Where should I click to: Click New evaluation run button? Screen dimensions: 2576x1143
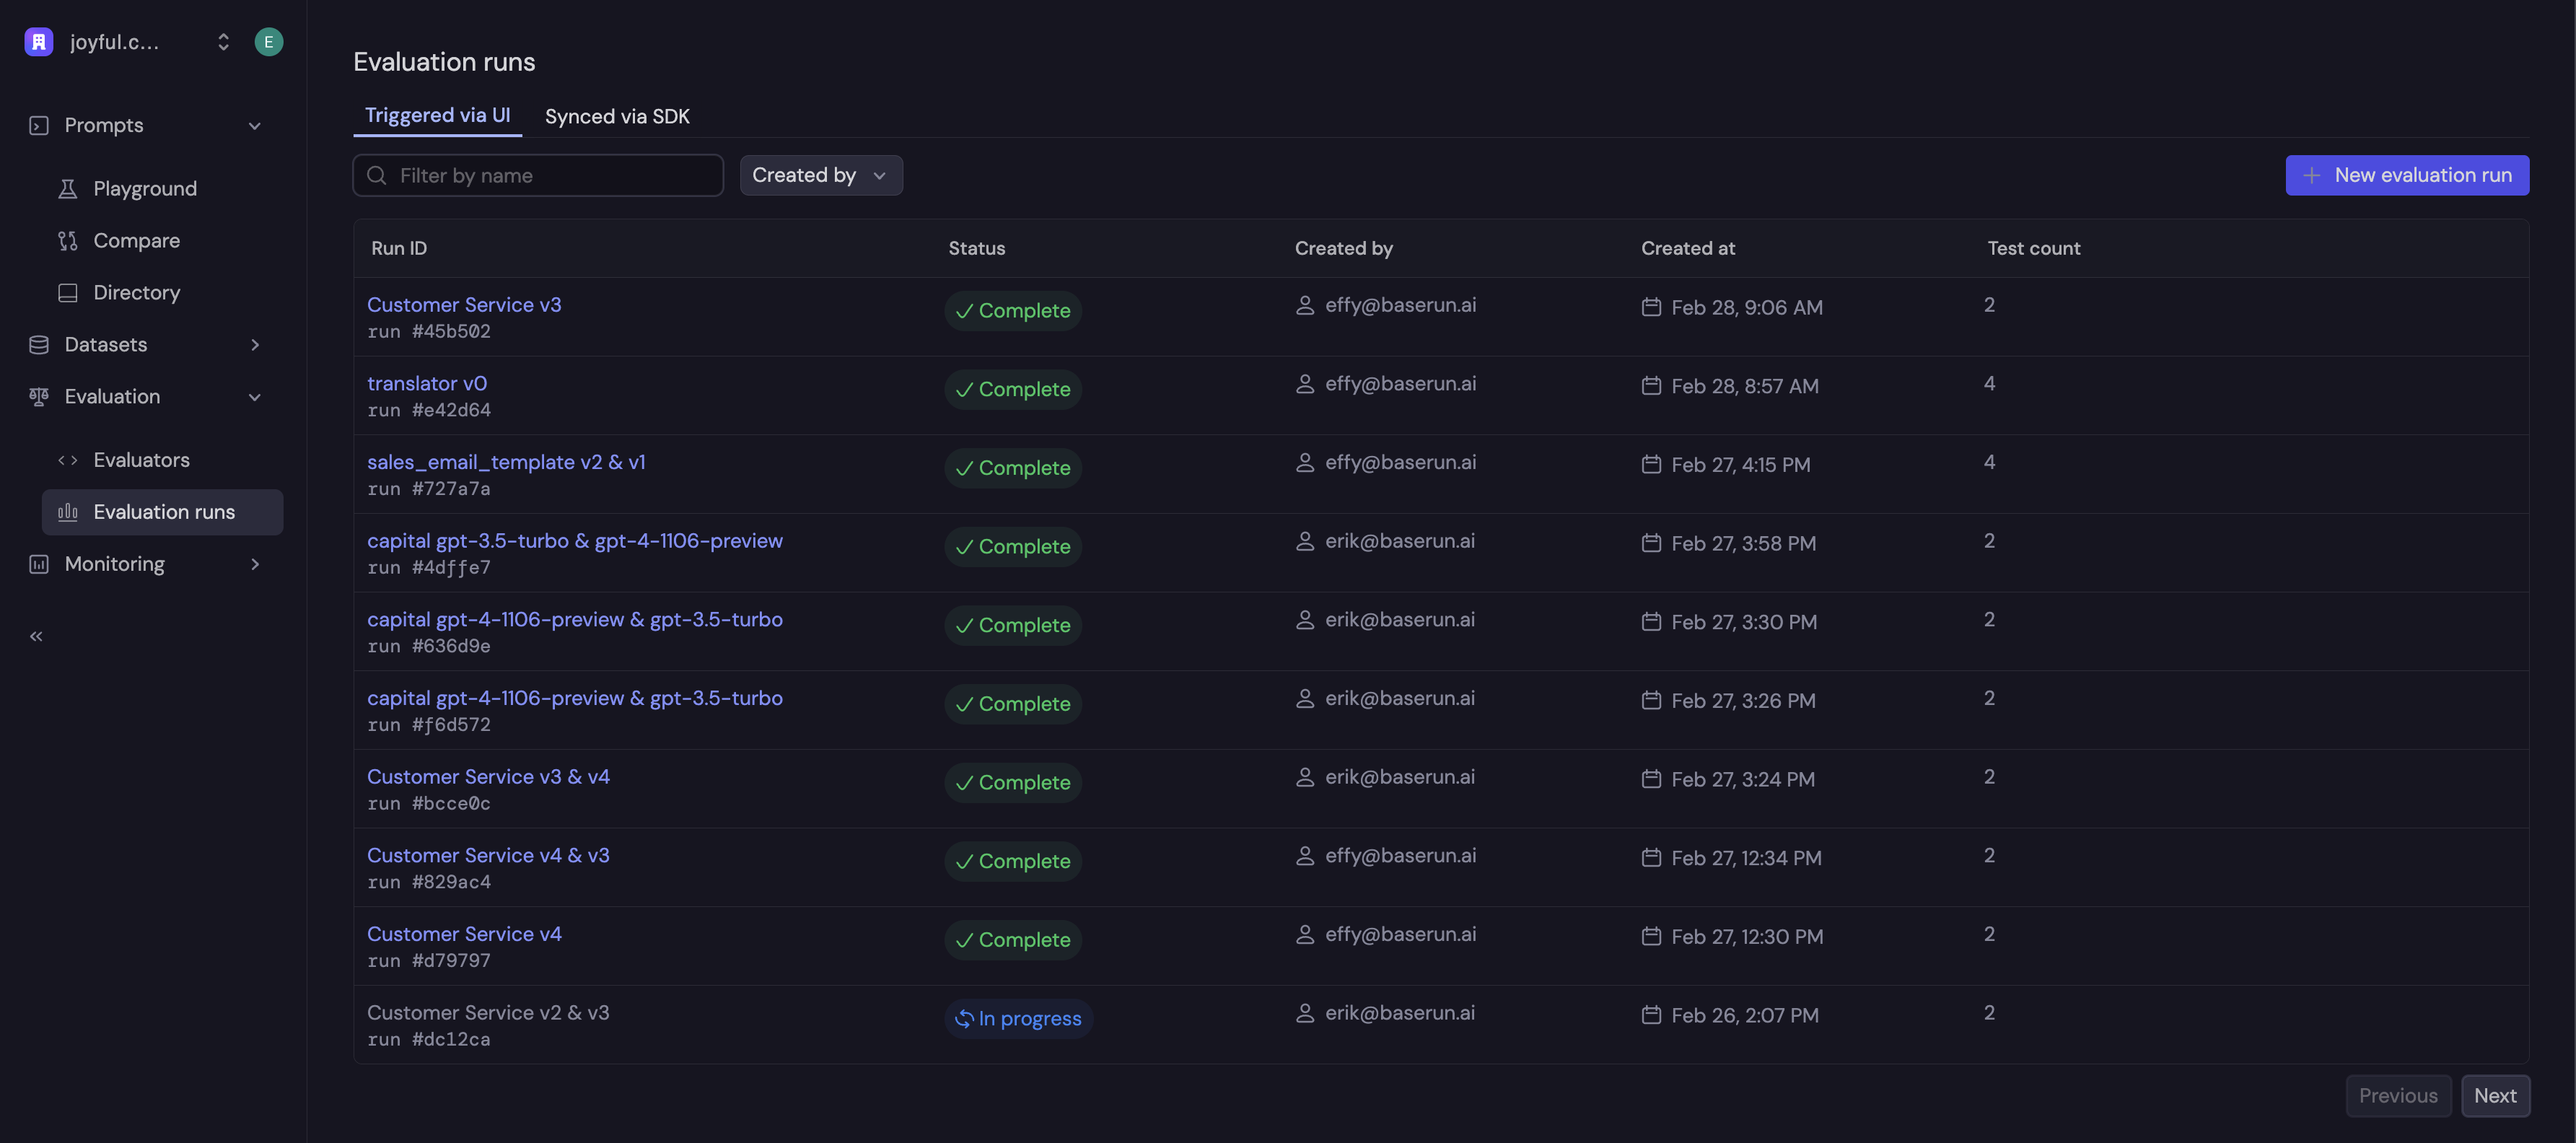[x=2406, y=175]
